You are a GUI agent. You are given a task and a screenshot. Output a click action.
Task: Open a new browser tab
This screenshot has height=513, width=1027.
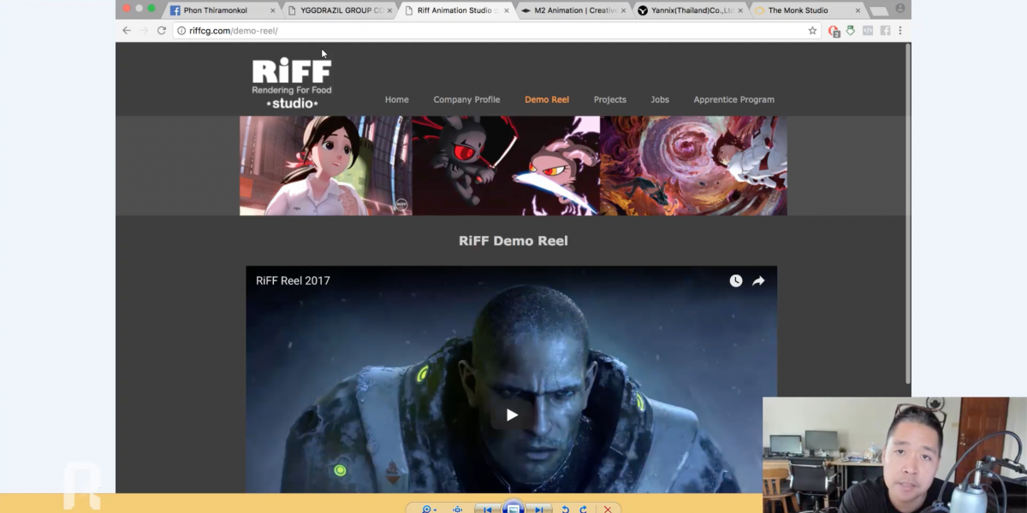[x=878, y=11]
